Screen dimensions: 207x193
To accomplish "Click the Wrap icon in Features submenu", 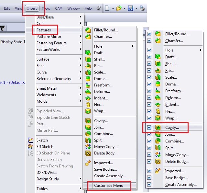I will pos(88,111).
